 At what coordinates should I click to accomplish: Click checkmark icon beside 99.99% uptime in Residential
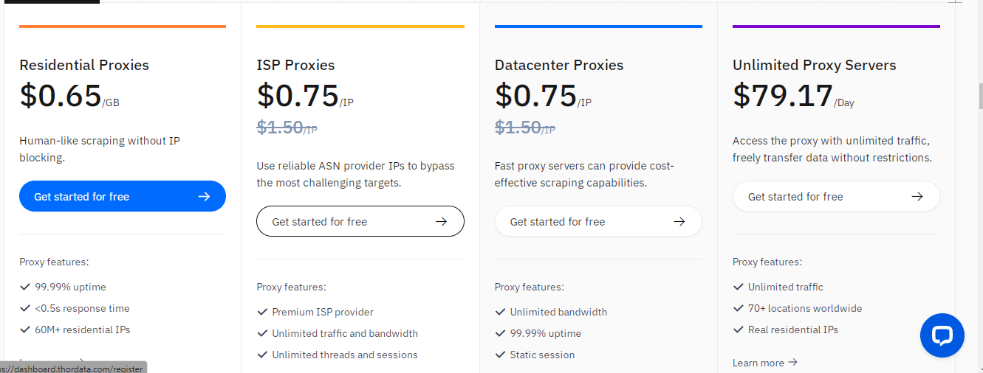pyautogui.click(x=25, y=287)
